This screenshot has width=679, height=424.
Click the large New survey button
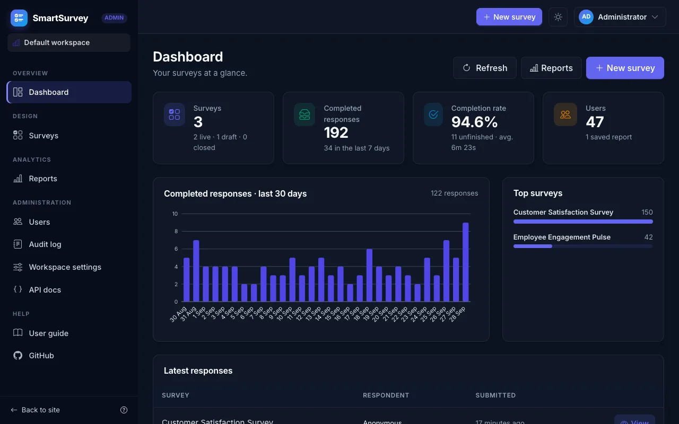(x=625, y=68)
